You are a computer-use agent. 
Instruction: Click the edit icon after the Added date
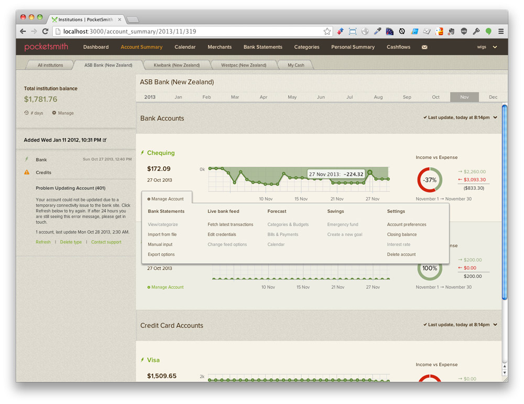105,140
